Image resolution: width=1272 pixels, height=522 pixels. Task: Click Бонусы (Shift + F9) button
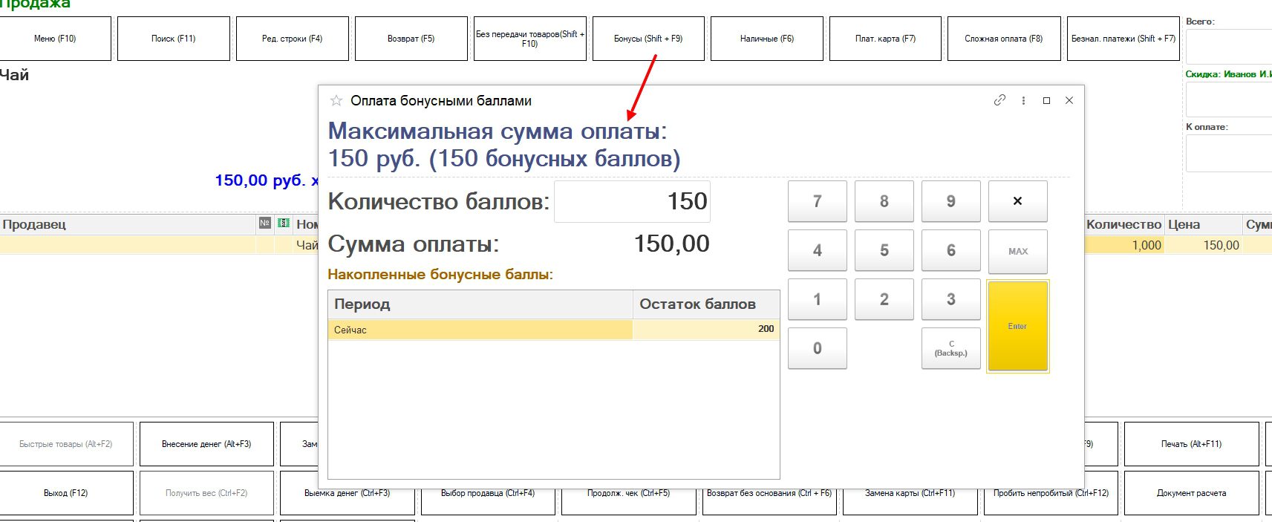[x=648, y=39]
